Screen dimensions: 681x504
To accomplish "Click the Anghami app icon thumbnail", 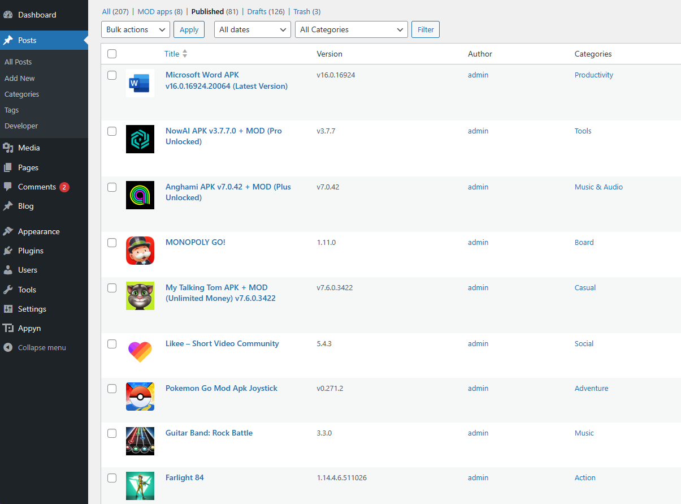I will 140,195.
